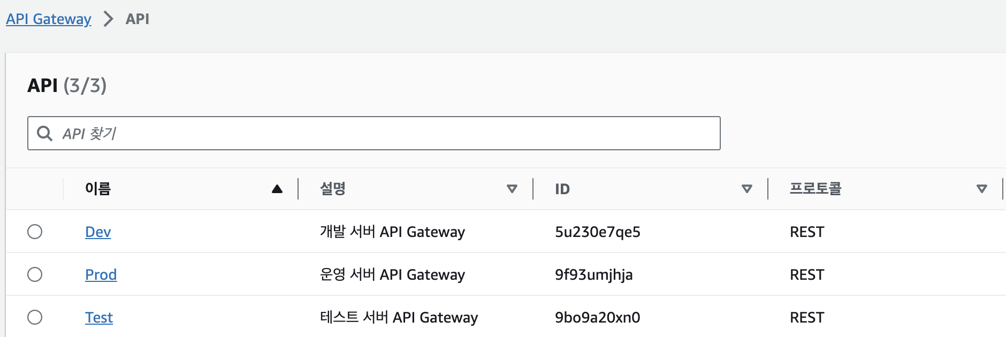
Task: Click the description 테스트 서버 API Gateway
Action: point(399,317)
